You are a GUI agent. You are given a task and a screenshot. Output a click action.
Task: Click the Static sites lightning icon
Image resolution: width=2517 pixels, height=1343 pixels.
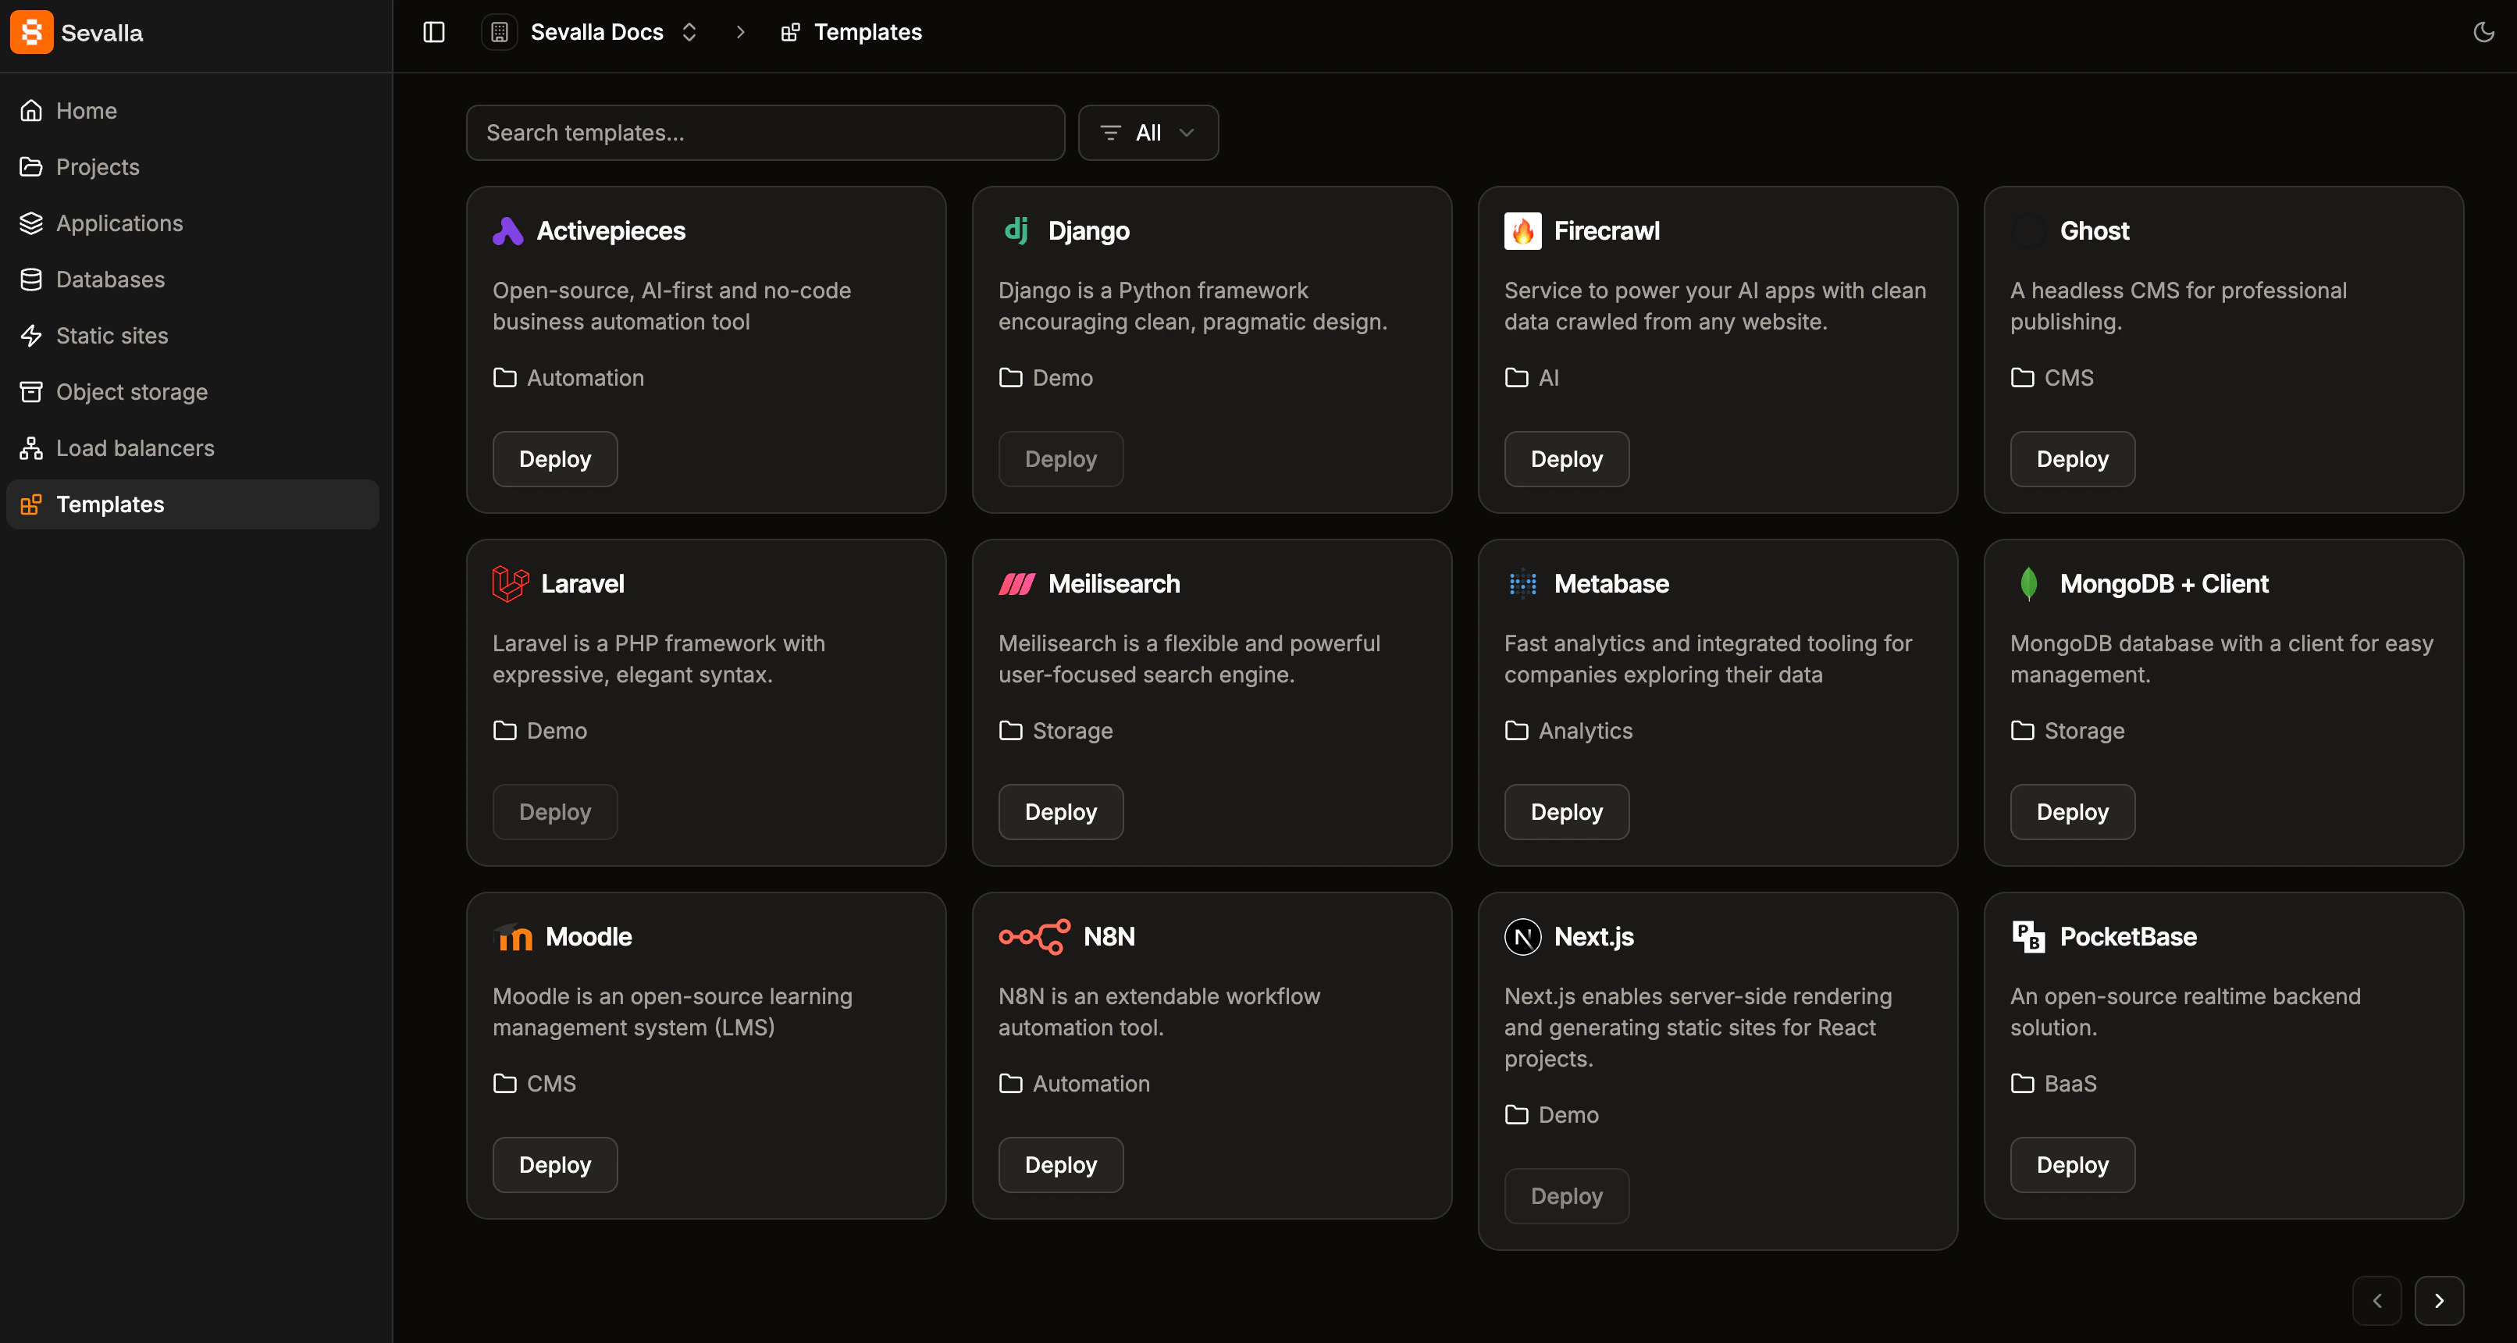[x=31, y=335]
